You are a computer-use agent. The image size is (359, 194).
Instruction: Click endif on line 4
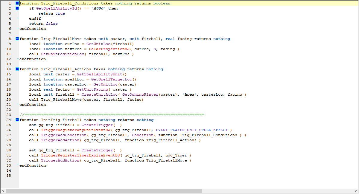pyautogui.click(x=35, y=18)
